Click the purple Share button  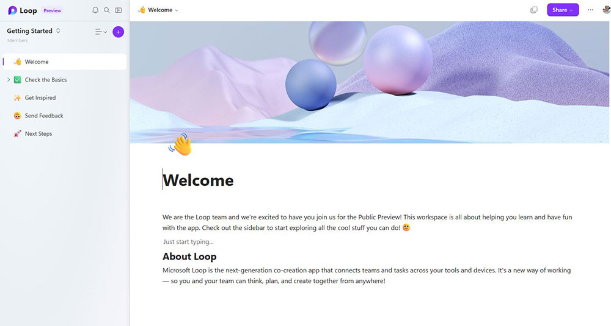[x=563, y=10]
